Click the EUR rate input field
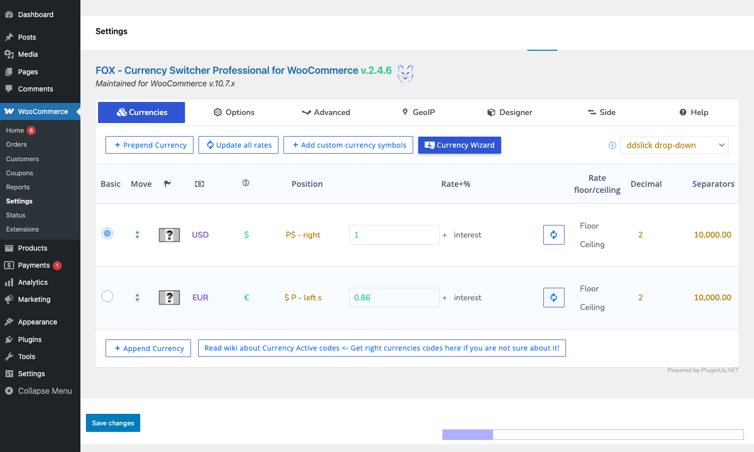 point(395,297)
